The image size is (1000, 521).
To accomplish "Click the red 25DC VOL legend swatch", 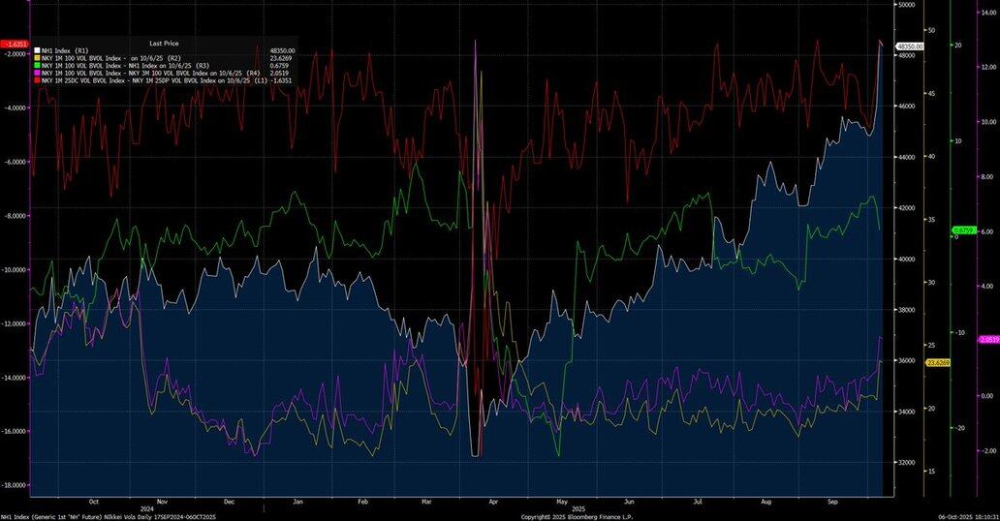I will point(36,81).
